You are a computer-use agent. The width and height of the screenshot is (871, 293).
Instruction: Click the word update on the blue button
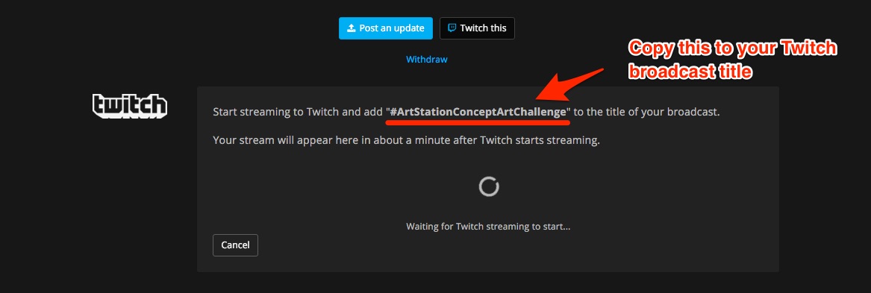pyautogui.click(x=410, y=28)
